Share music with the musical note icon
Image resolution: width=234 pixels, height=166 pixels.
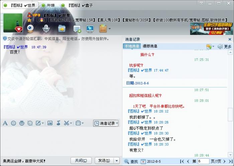58,123
